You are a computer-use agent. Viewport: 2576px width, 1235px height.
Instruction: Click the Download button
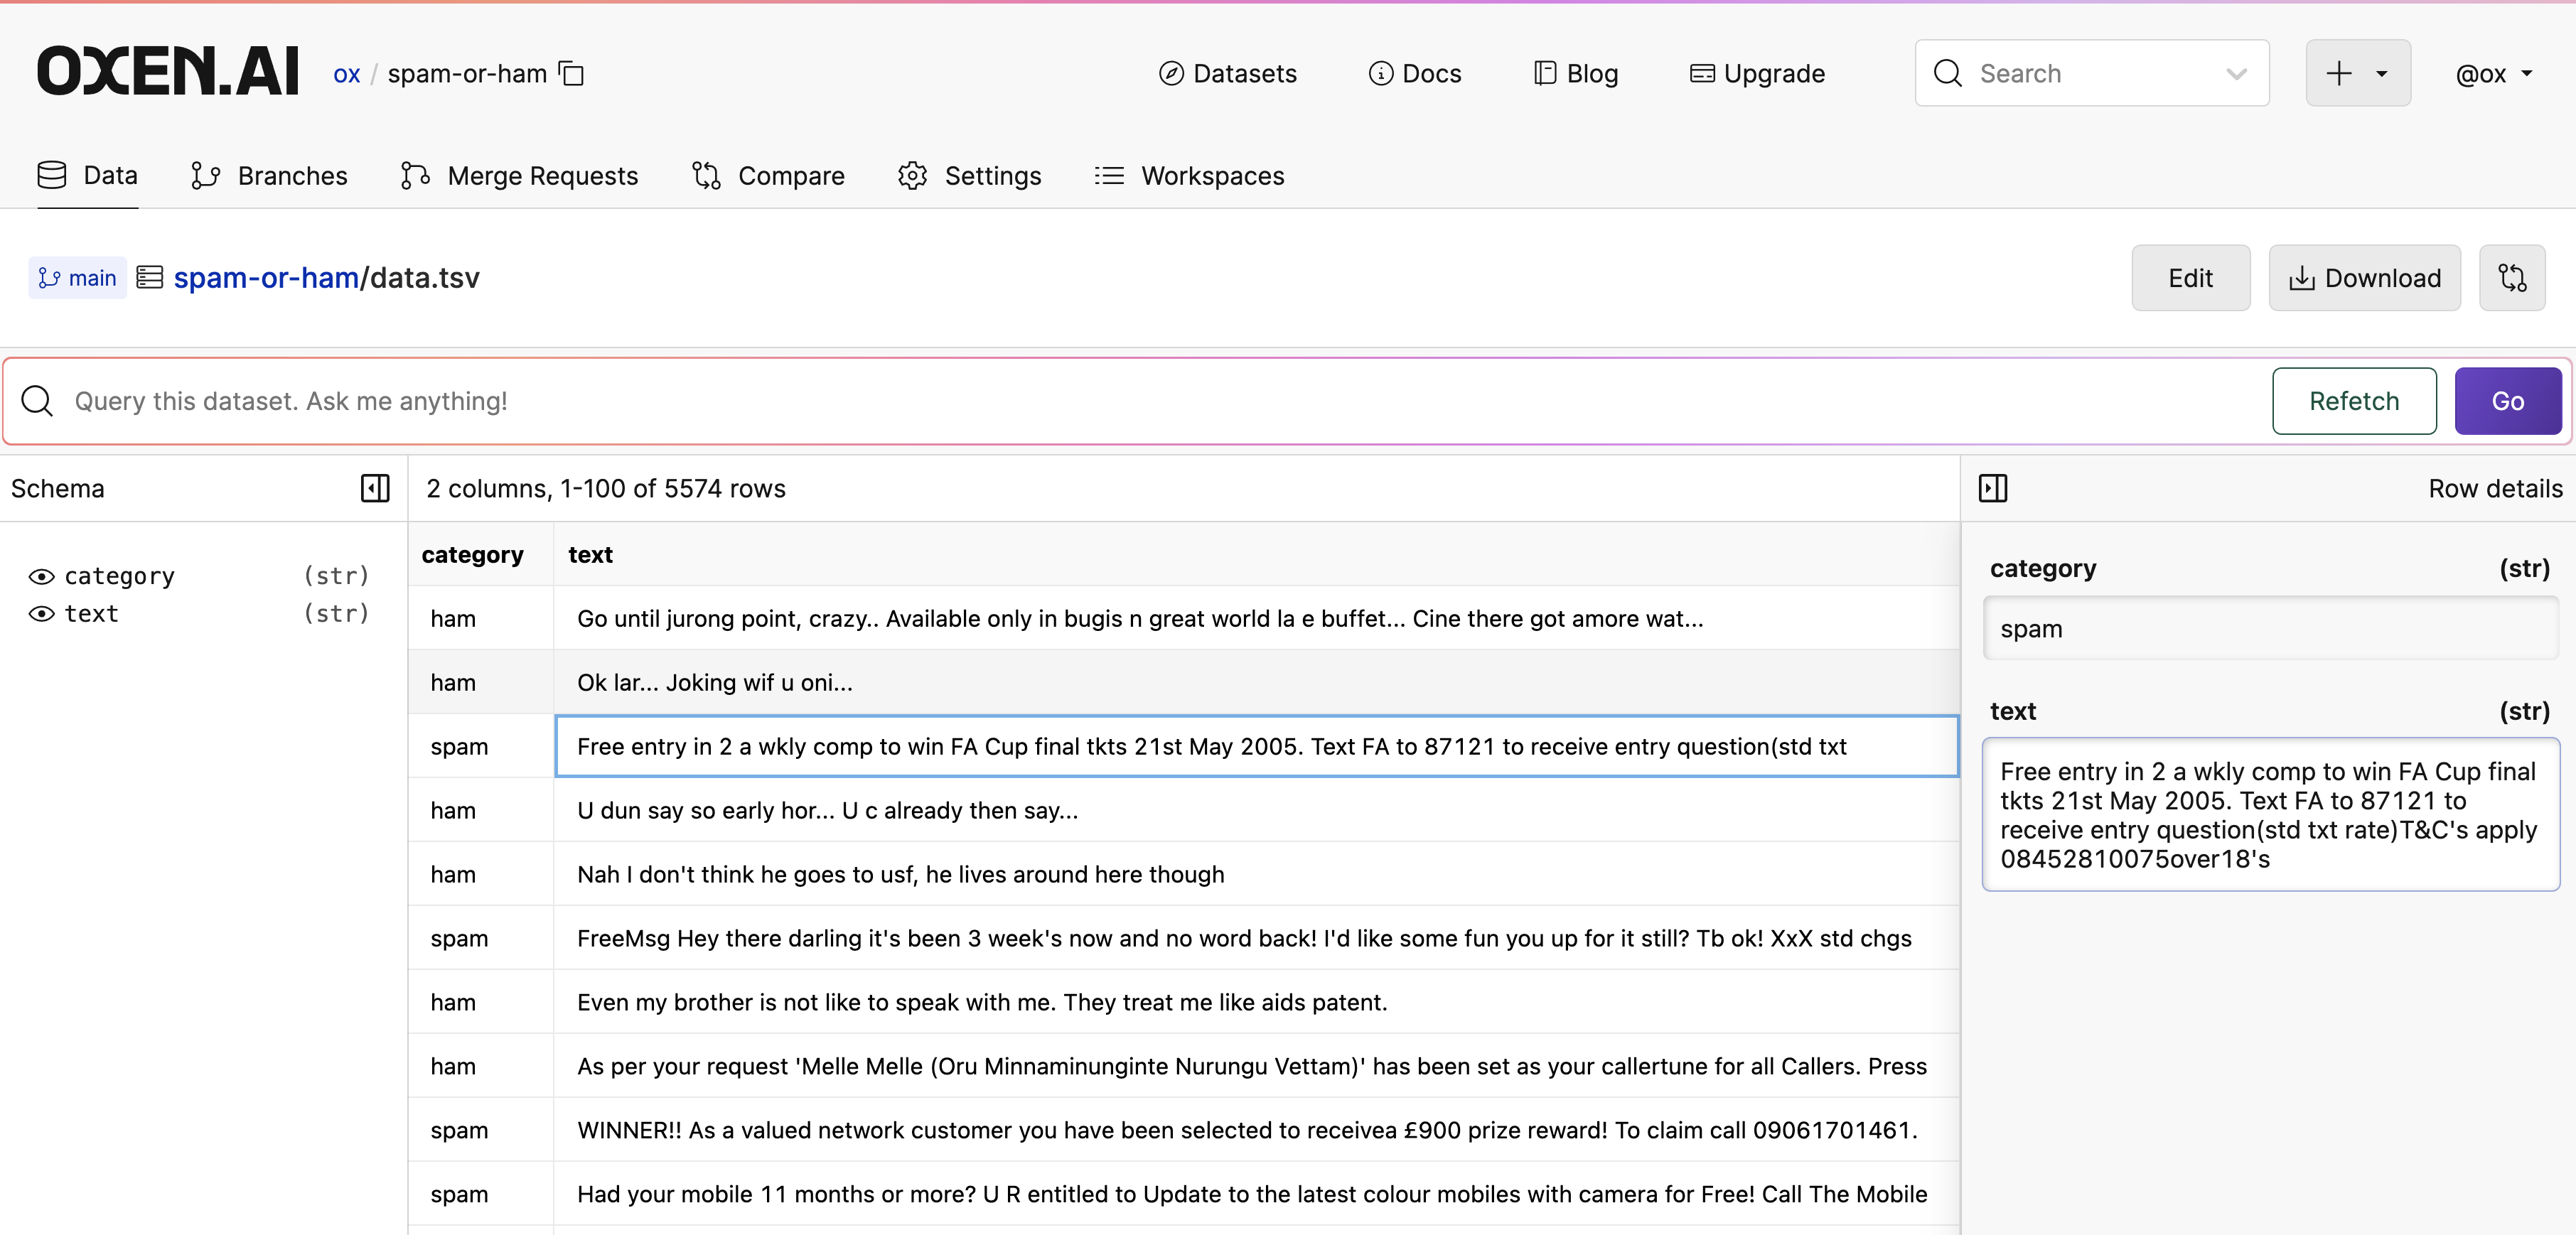pyautogui.click(x=2364, y=278)
